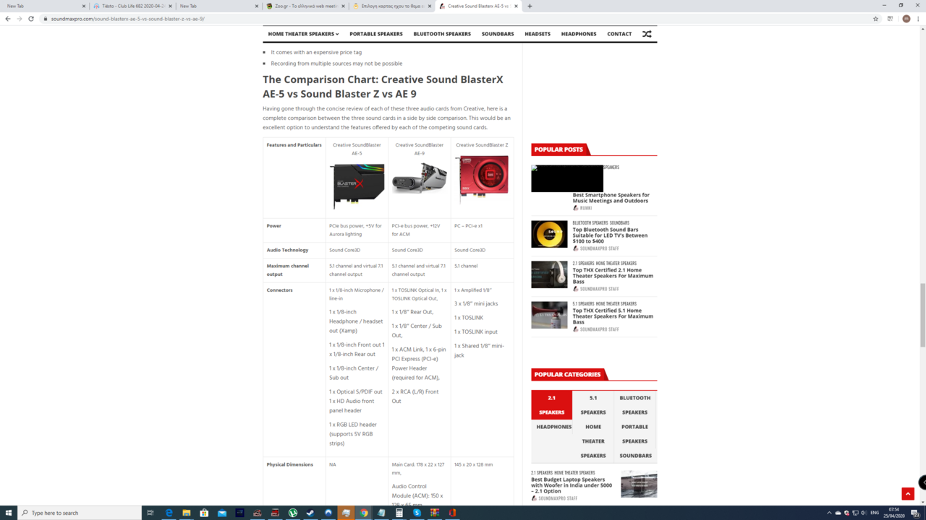Screen dimensions: 926x520
Task: Open new tab with plus button
Action: (530, 6)
